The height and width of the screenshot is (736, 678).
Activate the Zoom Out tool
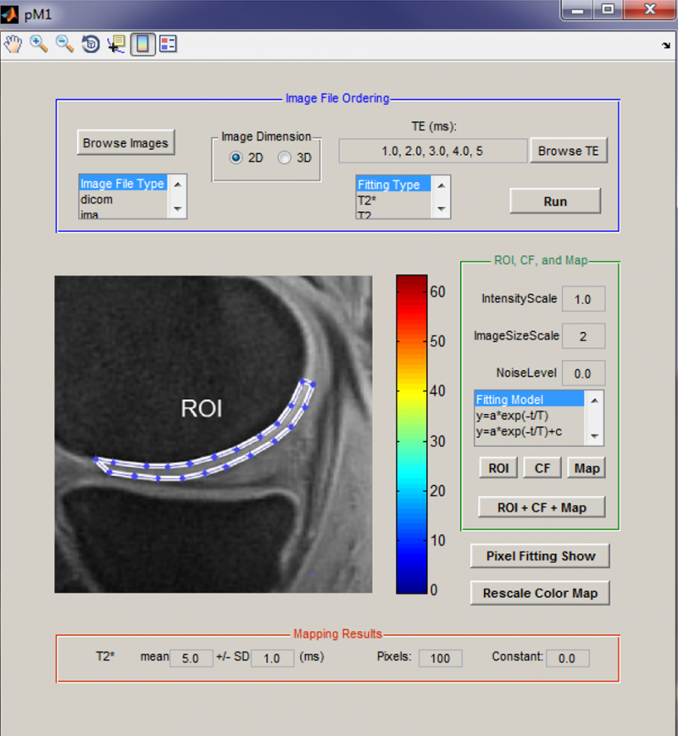(64, 44)
